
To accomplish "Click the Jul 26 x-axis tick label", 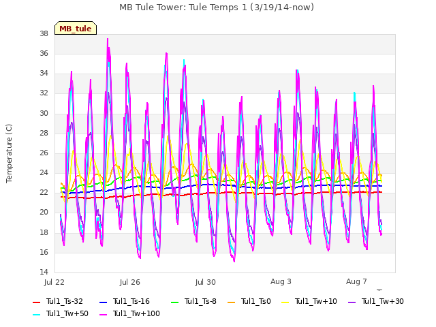I will [x=130, y=282].
